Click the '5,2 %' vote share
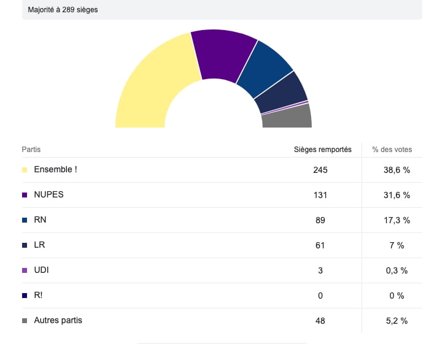The height and width of the screenshot is (344, 437). click(397, 321)
